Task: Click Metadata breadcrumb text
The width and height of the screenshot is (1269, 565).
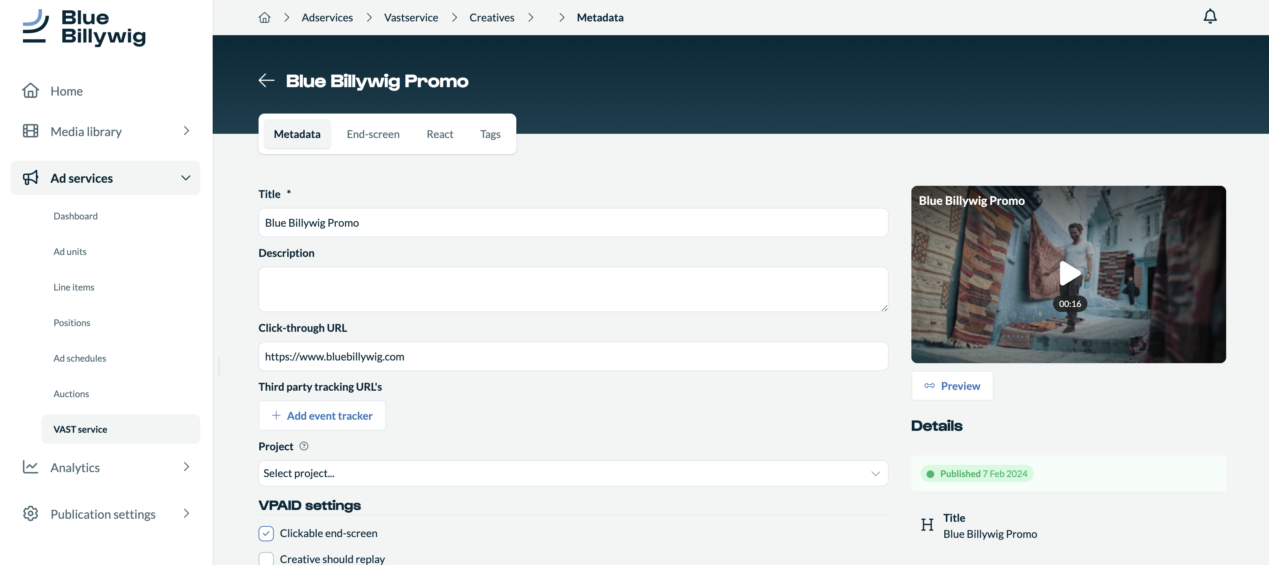Action: click(600, 18)
